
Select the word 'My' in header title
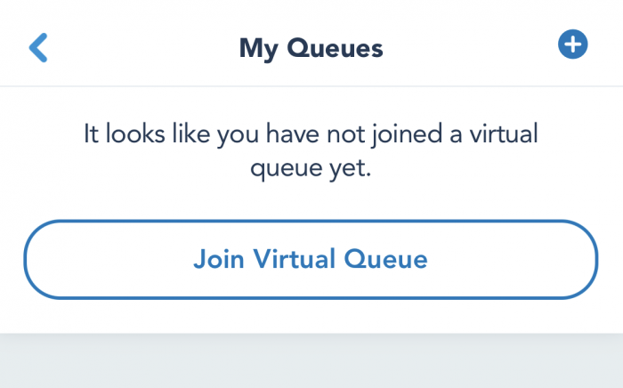click(x=259, y=49)
